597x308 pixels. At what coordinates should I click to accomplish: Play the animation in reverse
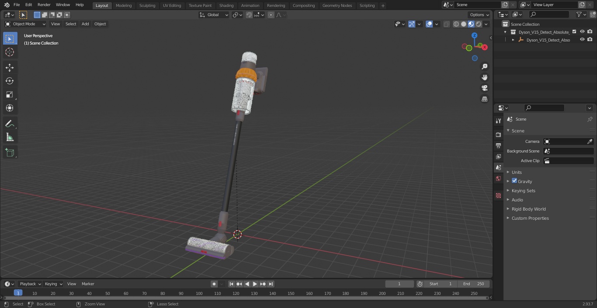[247, 284]
